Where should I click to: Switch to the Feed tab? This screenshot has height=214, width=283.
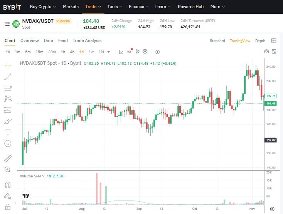[63, 40]
